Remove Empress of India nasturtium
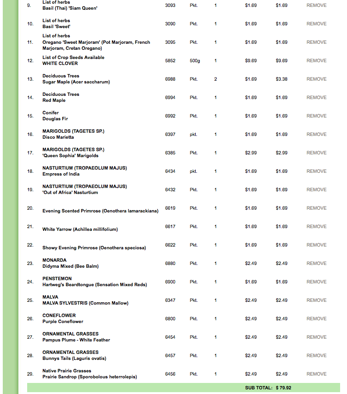The image size is (347, 394). tap(316, 171)
